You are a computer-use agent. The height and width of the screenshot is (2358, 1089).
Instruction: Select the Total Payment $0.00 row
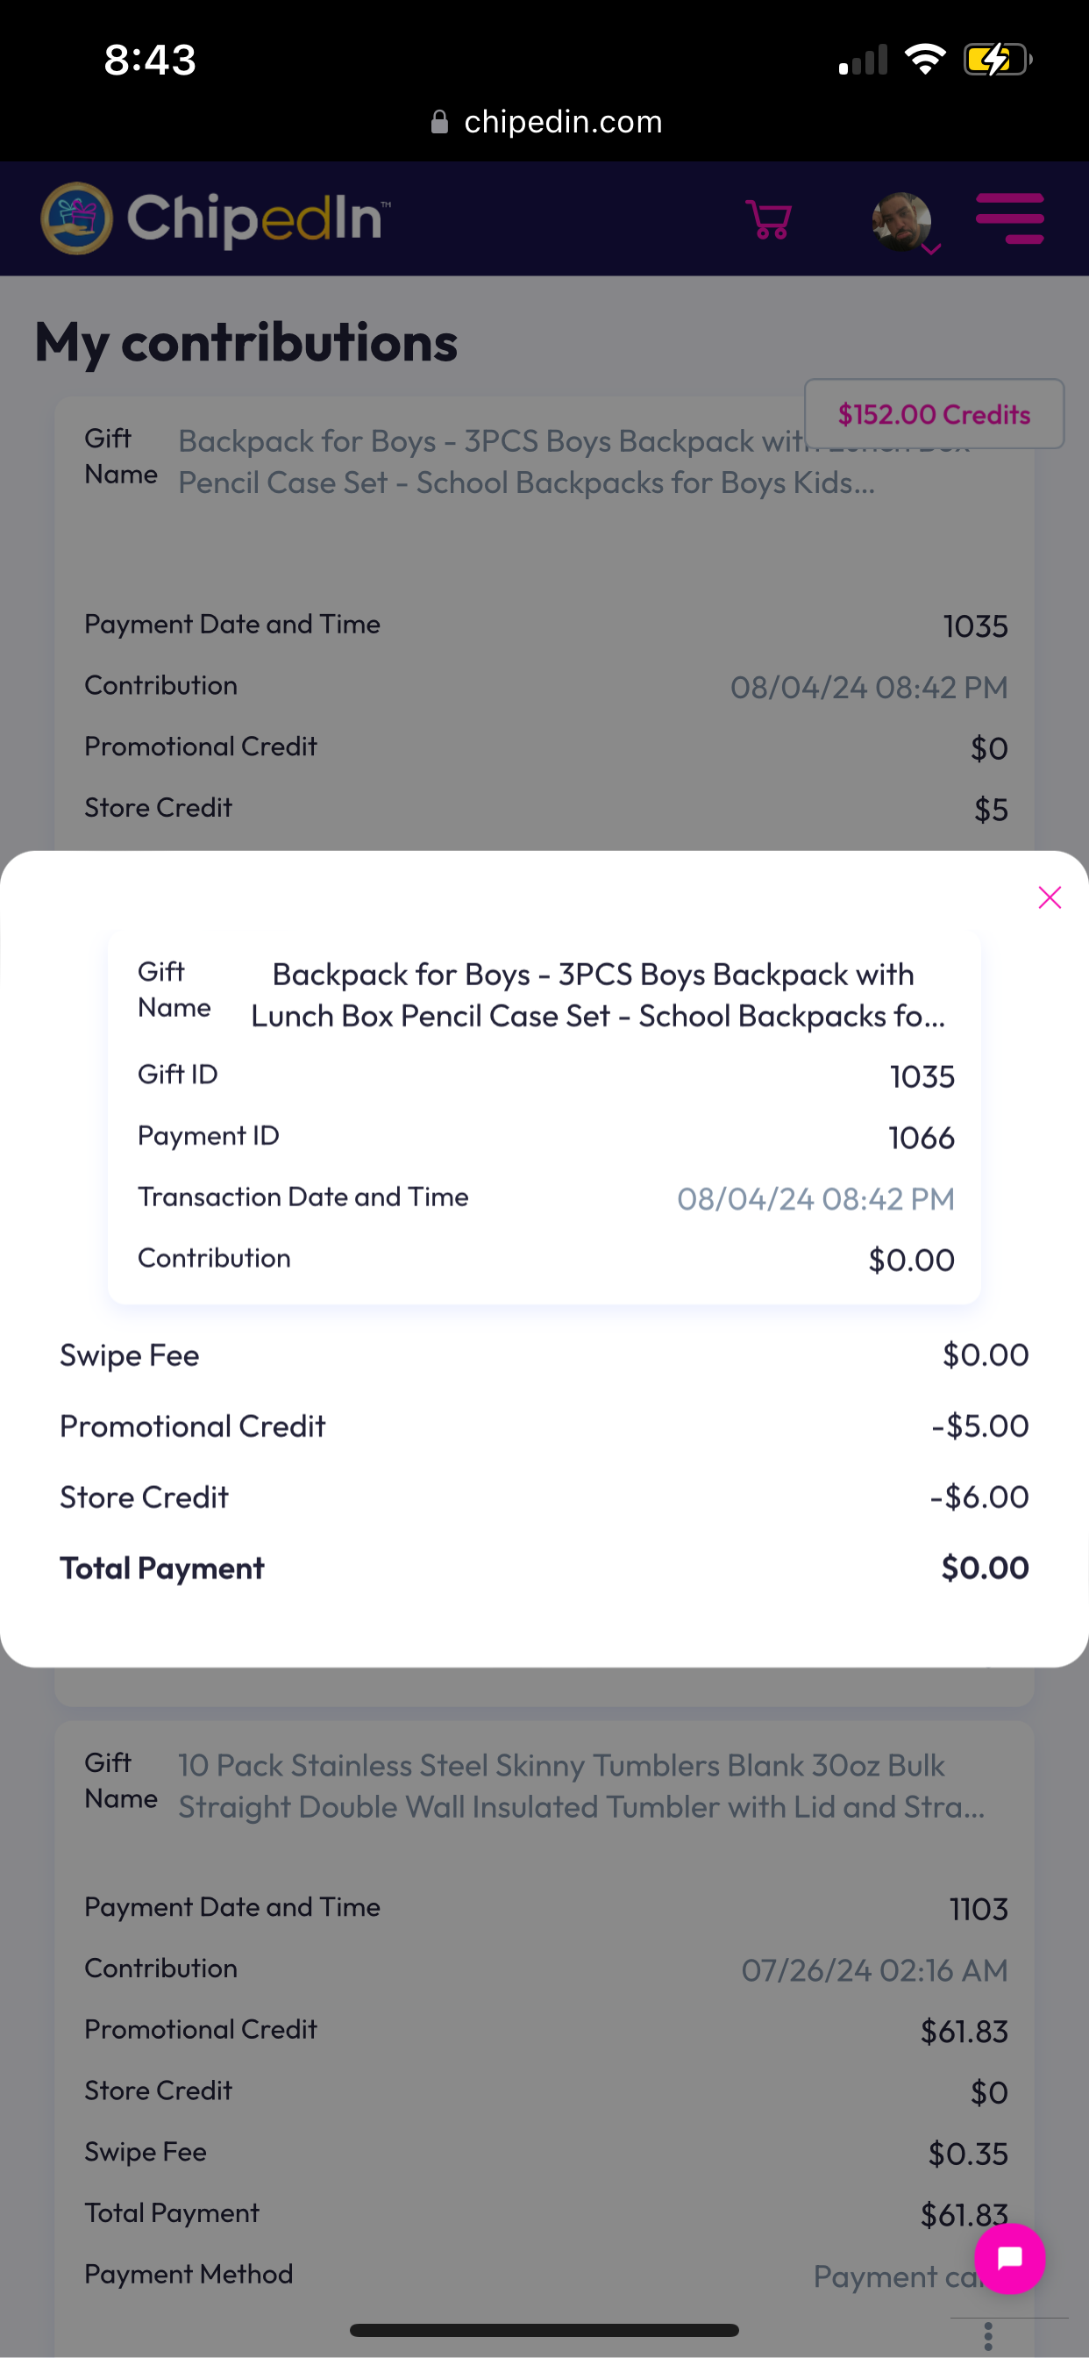[544, 1568]
